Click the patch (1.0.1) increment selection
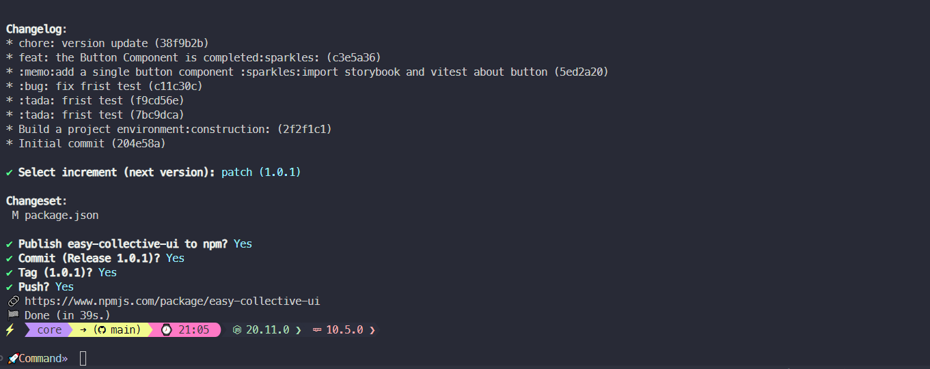 pos(261,173)
